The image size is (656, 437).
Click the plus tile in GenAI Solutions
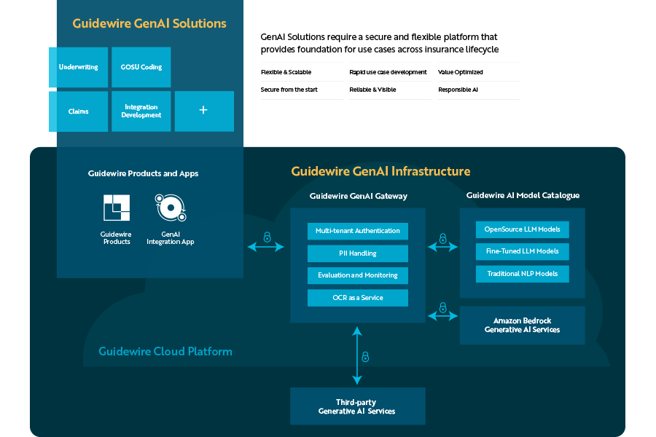[204, 111]
